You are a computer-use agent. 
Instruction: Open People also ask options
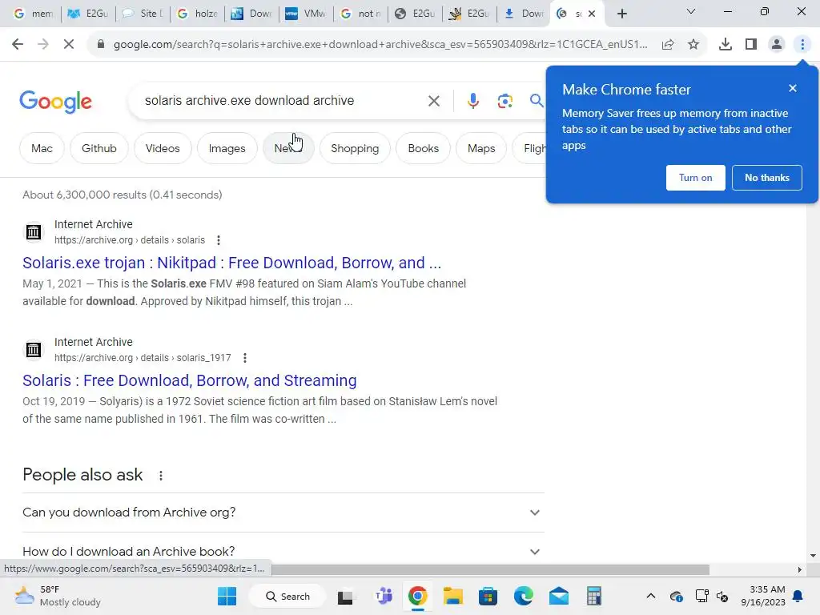pyautogui.click(x=161, y=476)
